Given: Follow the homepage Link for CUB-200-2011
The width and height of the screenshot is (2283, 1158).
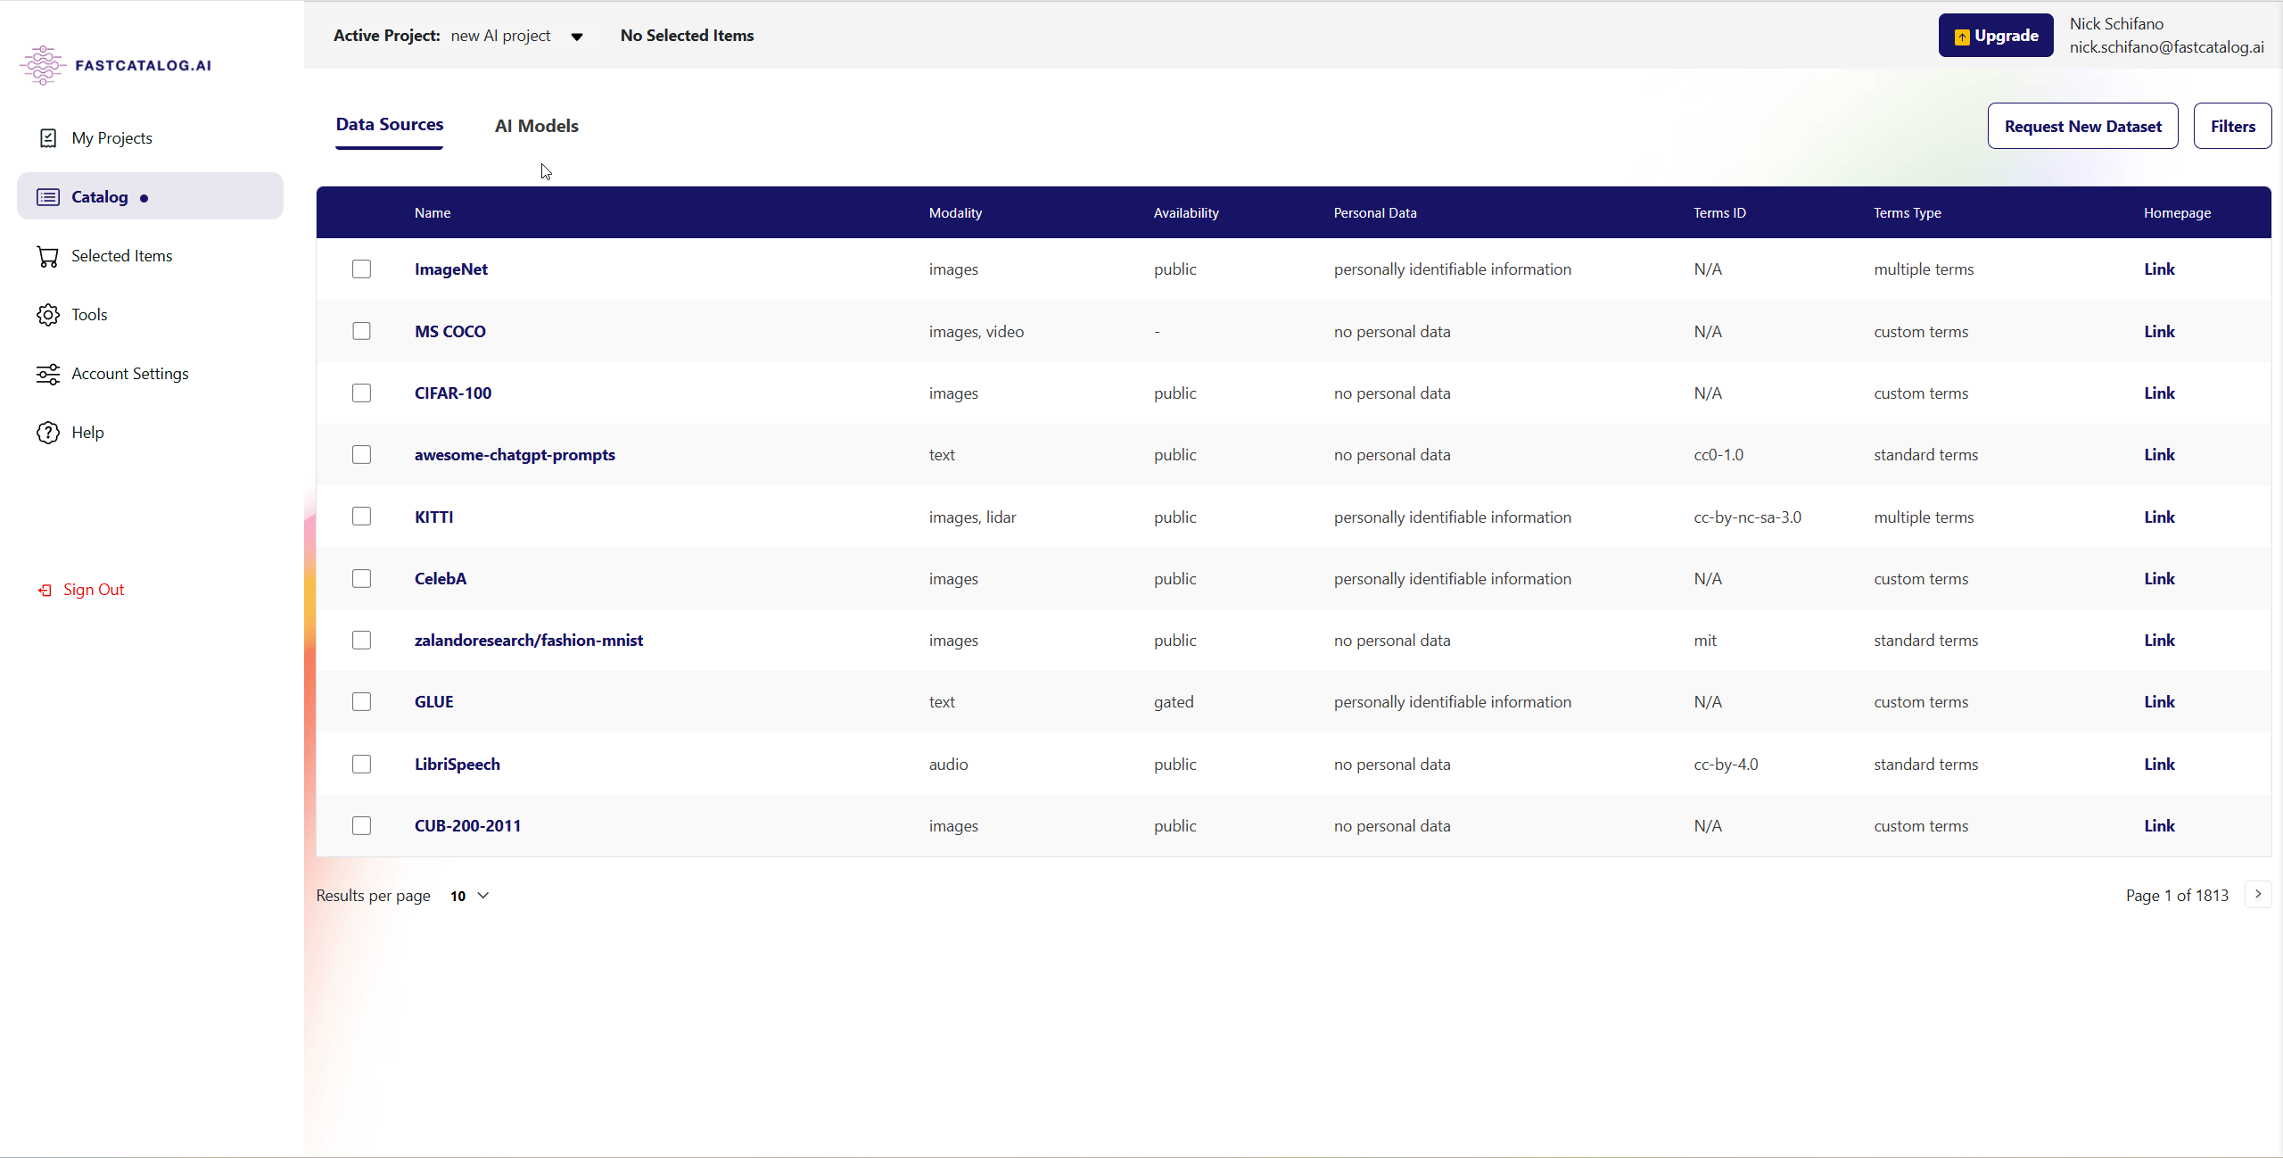Looking at the screenshot, I should click(x=2159, y=826).
